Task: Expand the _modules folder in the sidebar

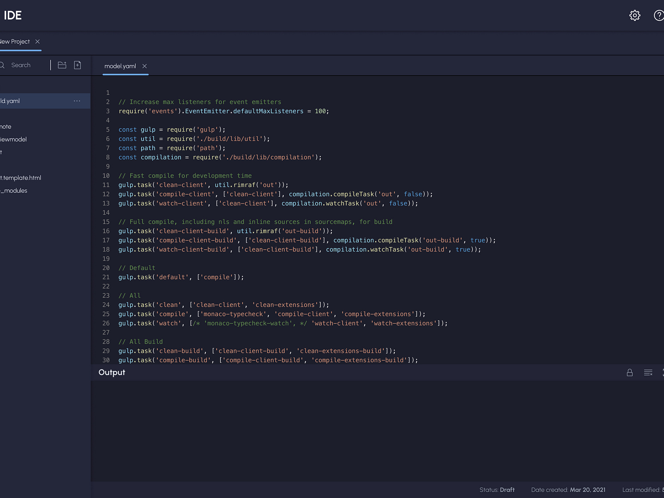Action: [x=15, y=190]
